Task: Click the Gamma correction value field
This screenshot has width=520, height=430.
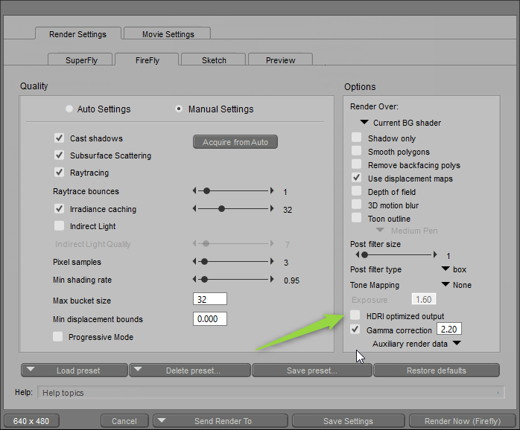Action: pyautogui.click(x=448, y=330)
